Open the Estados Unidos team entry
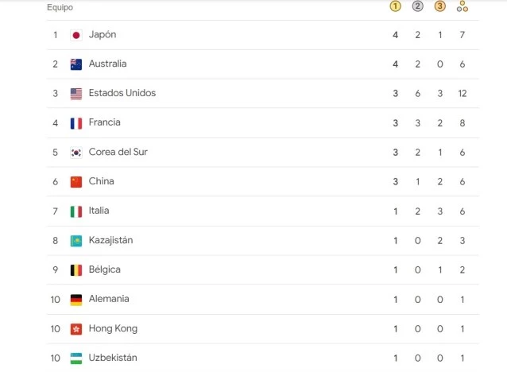Viewport: 507px width, 372px height. coord(122,93)
